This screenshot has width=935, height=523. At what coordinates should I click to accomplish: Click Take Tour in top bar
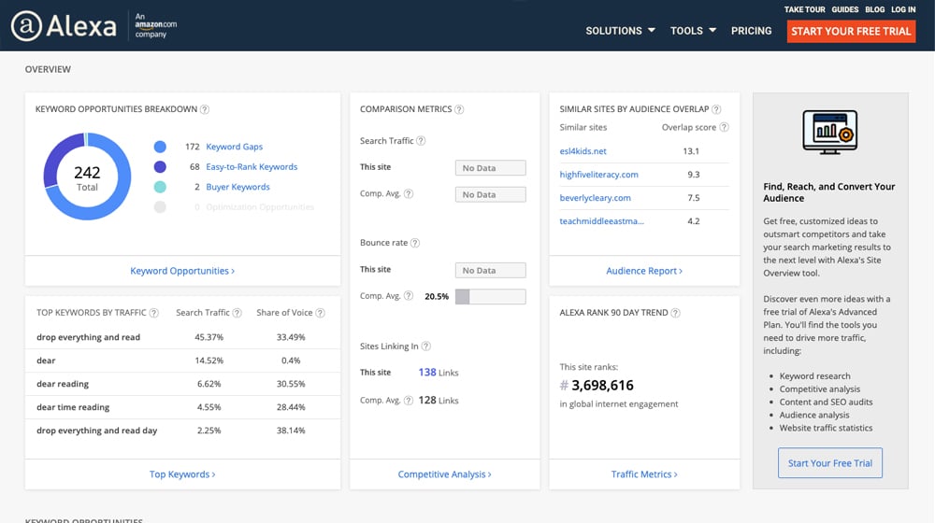click(804, 9)
